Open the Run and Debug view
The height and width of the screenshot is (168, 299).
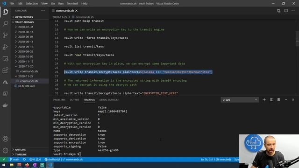coord(5,47)
